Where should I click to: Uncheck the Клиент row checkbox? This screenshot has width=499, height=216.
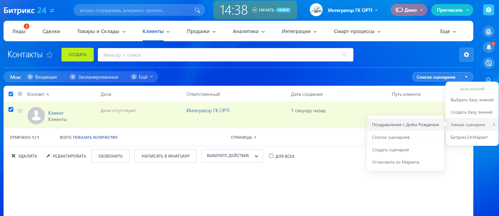pyautogui.click(x=11, y=110)
